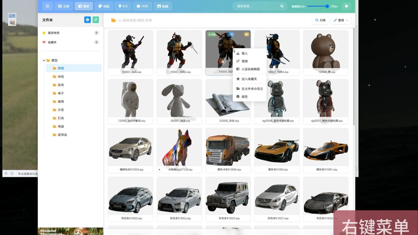
Task: Open settings gear in top bar
Action: pos(346,6)
